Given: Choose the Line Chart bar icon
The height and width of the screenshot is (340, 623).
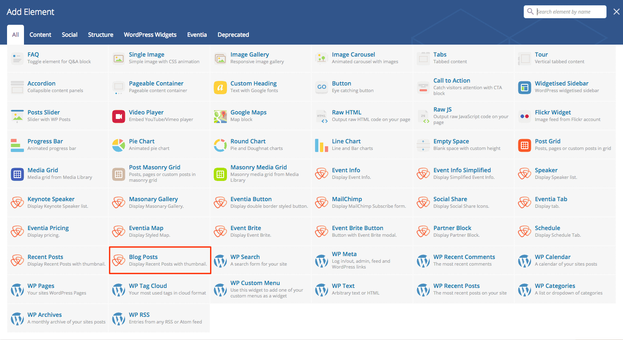Looking at the screenshot, I should (321, 145).
